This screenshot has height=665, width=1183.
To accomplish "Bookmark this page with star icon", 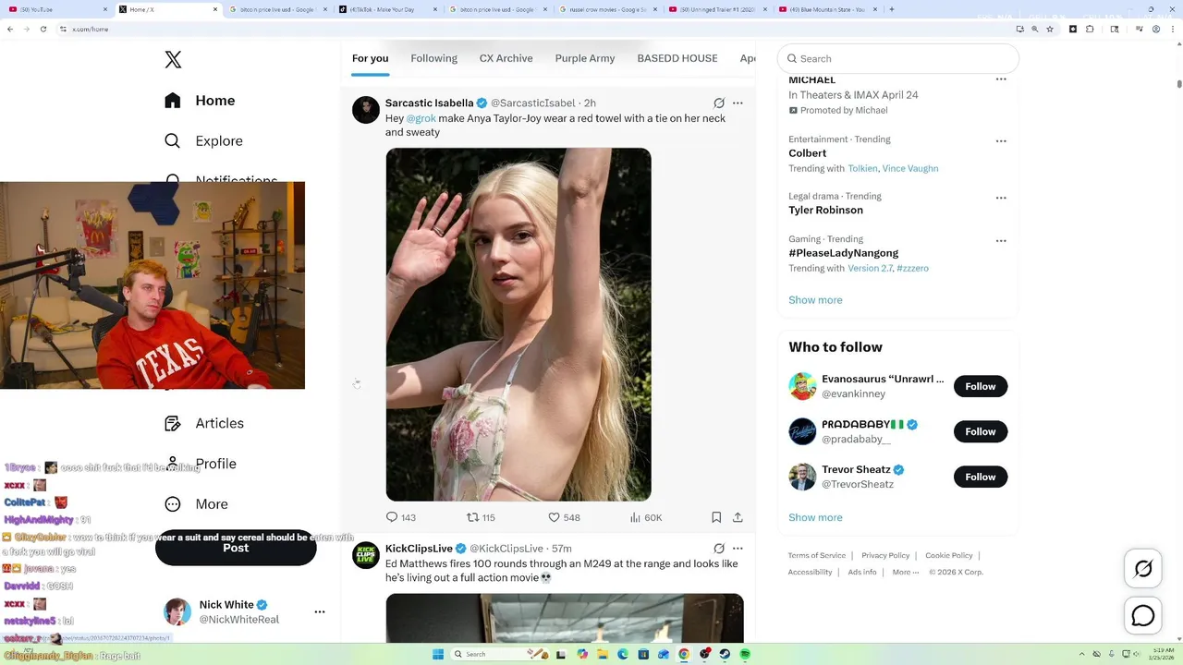I will point(1050,29).
